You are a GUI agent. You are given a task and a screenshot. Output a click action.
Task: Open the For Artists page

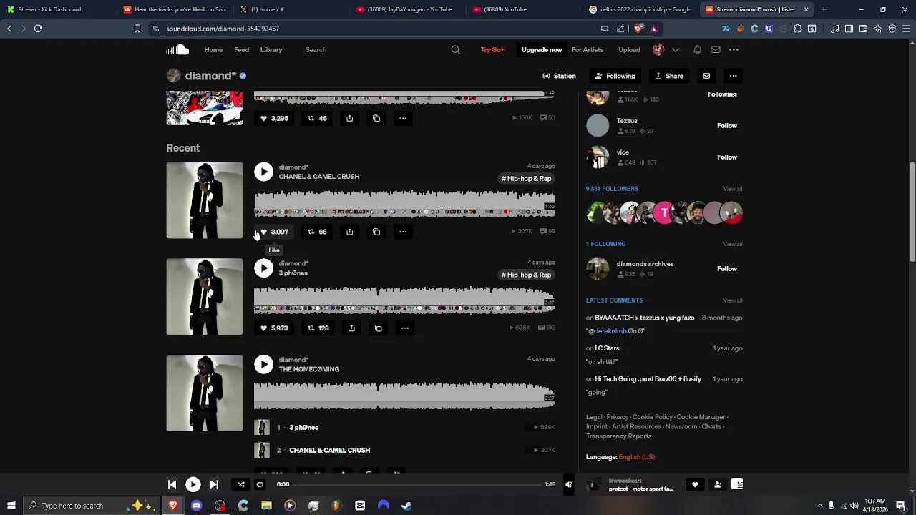588,50
